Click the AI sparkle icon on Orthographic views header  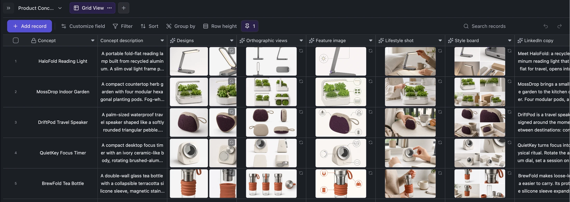(242, 40)
